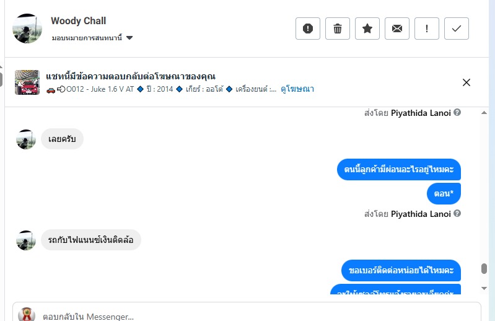Close the ad reply banner
This screenshot has height=321, width=495.
(x=467, y=82)
